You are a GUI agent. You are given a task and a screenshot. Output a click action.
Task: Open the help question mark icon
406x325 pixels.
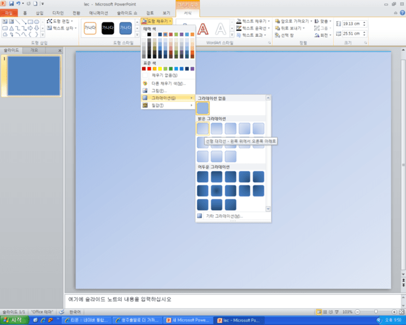[402, 13]
